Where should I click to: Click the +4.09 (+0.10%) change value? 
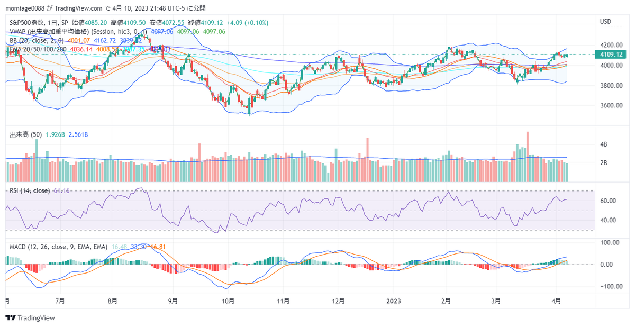tap(247, 23)
